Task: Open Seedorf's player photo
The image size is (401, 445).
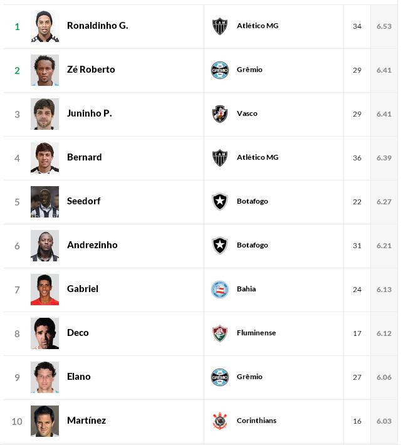Action: [44, 202]
